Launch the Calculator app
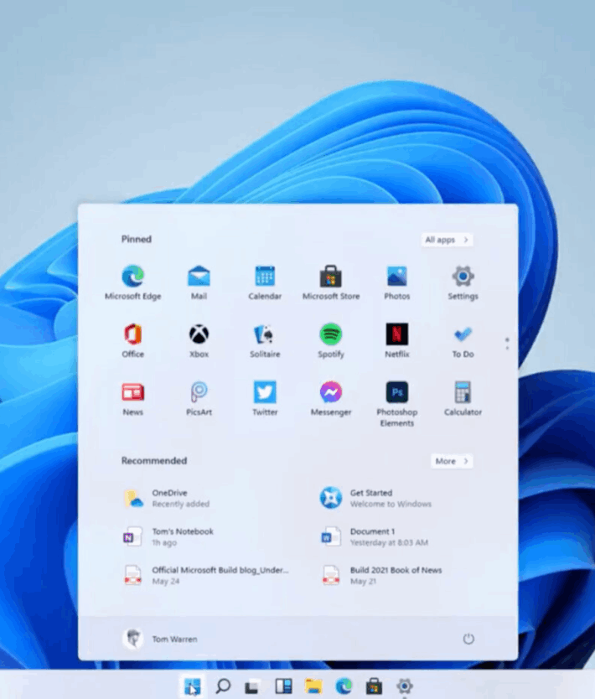The height and width of the screenshot is (699, 595). coord(463,399)
